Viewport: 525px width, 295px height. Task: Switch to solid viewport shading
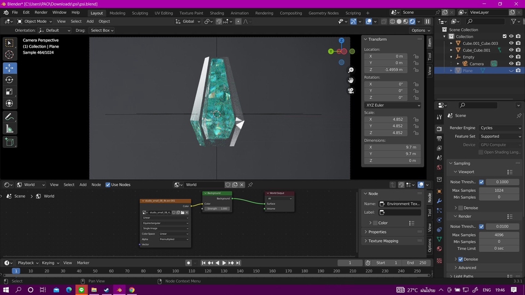pos(399,21)
